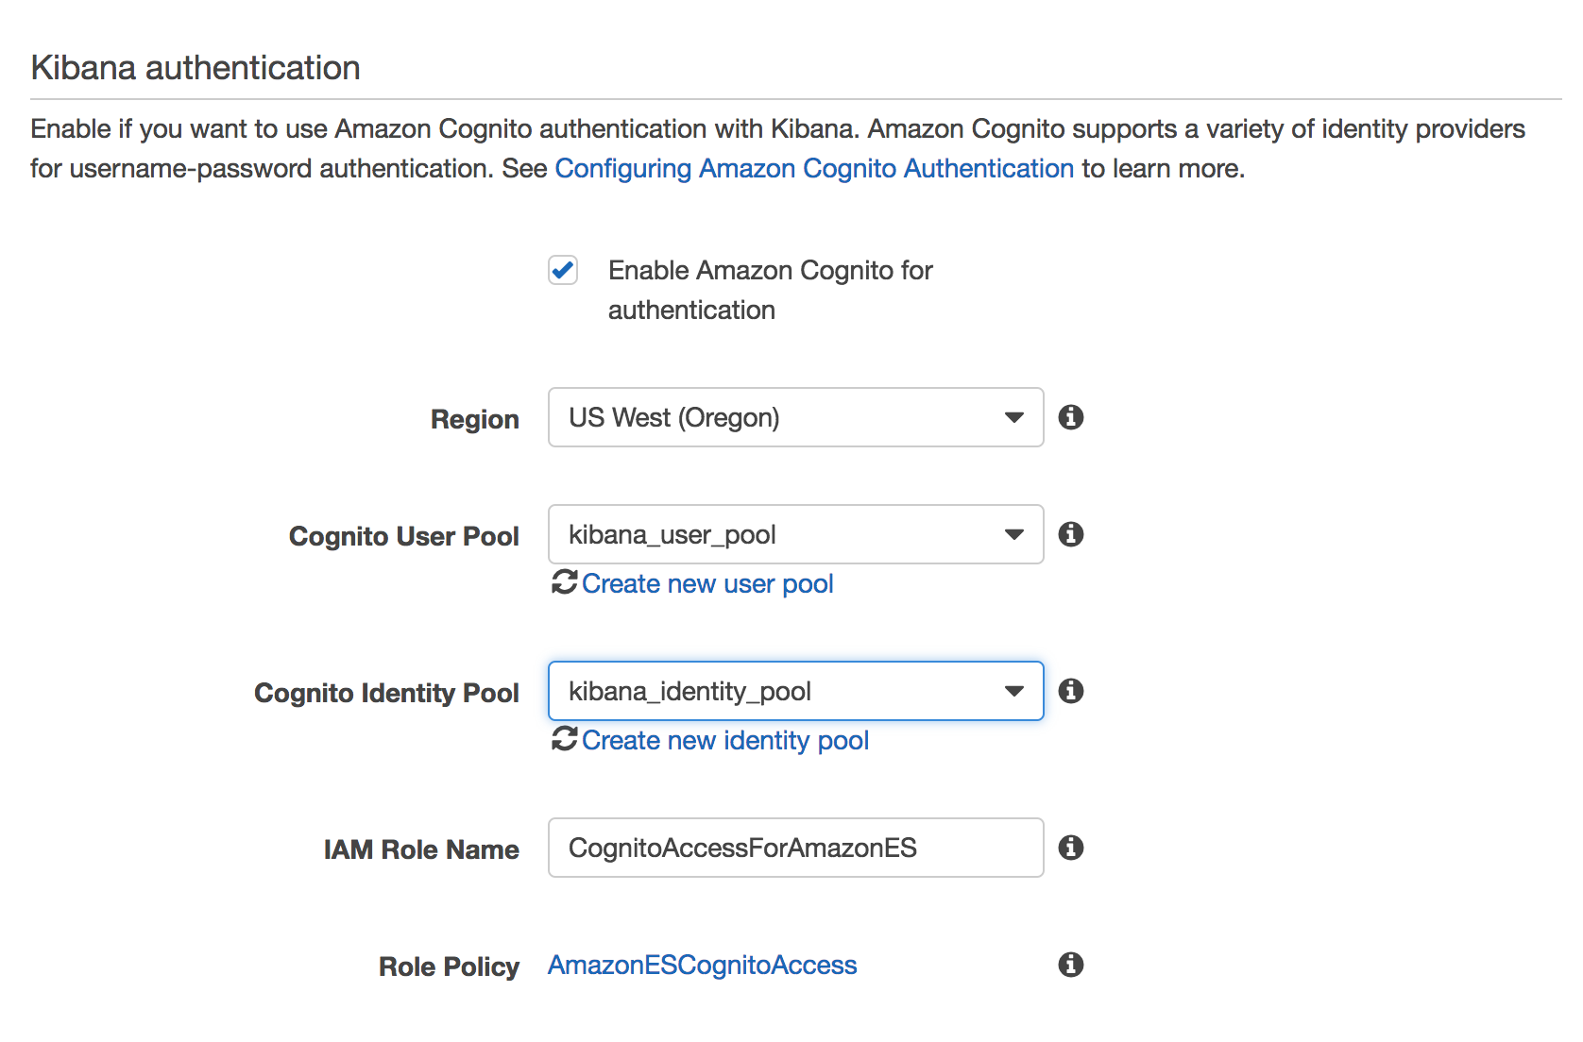Click the Region field label

pyautogui.click(x=475, y=419)
